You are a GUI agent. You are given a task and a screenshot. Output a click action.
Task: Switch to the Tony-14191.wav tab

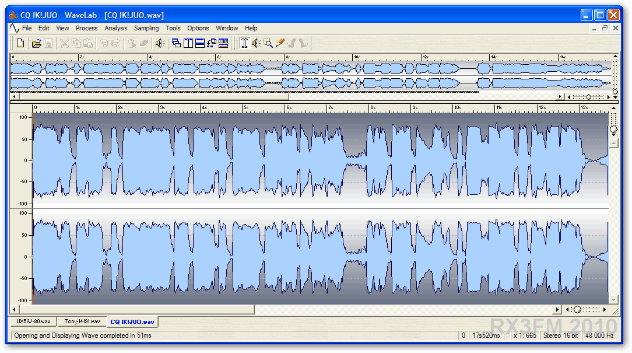point(82,321)
